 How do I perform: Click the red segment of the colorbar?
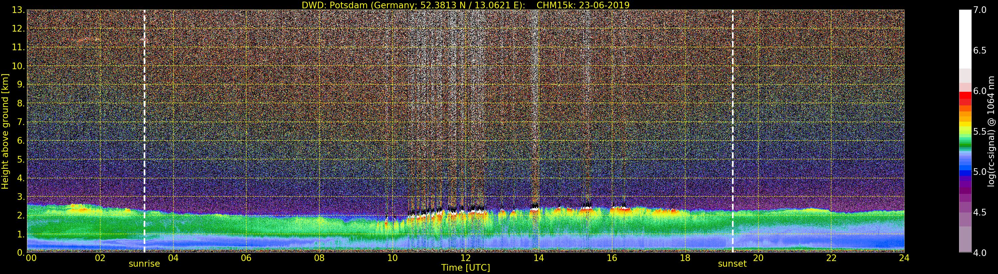[965, 95]
